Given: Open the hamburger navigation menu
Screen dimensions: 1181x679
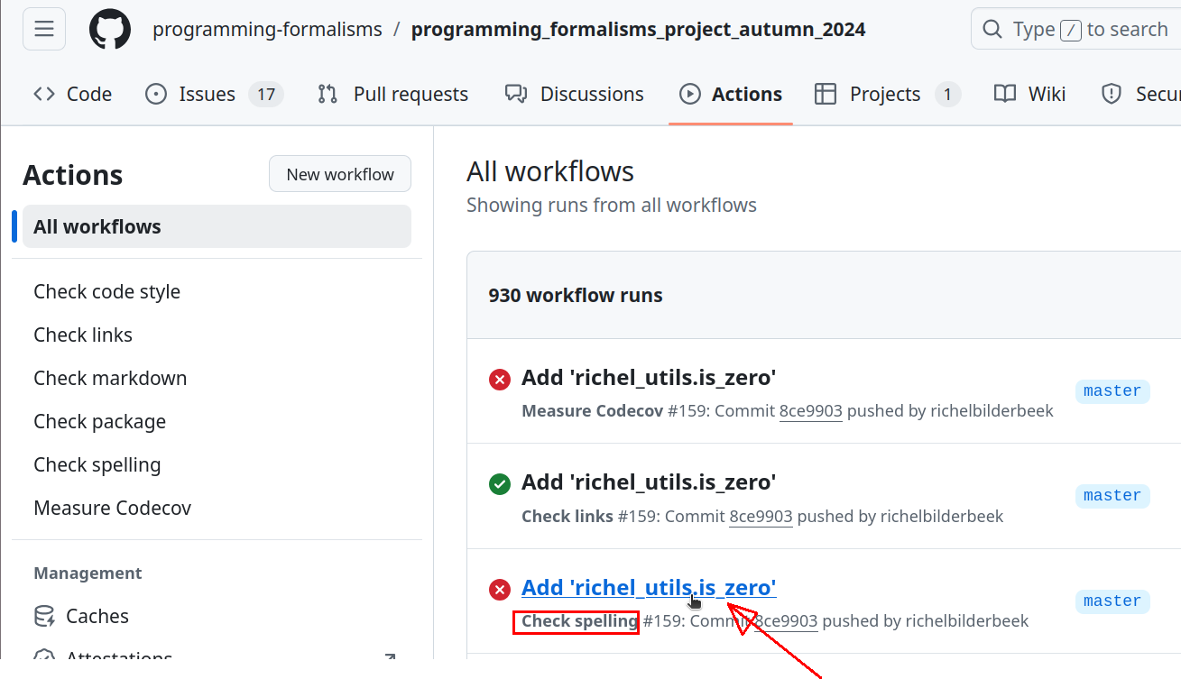Looking at the screenshot, I should [x=44, y=29].
